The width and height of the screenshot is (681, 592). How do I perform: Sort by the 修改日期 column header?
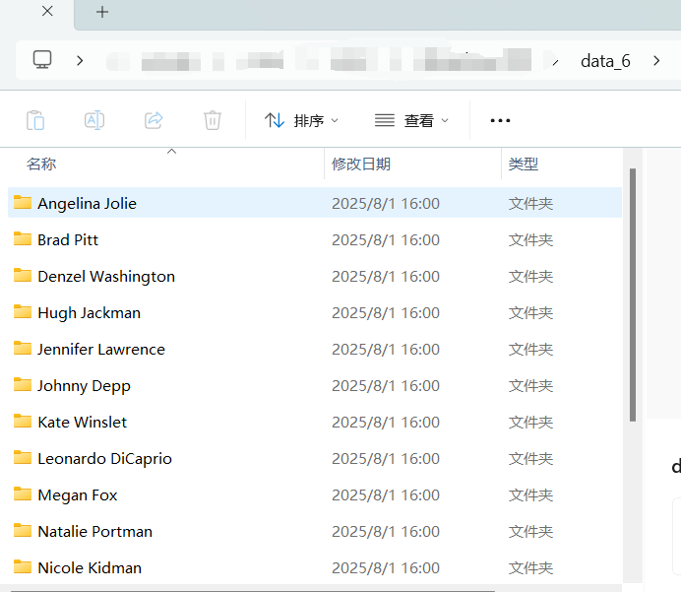tap(361, 164)
